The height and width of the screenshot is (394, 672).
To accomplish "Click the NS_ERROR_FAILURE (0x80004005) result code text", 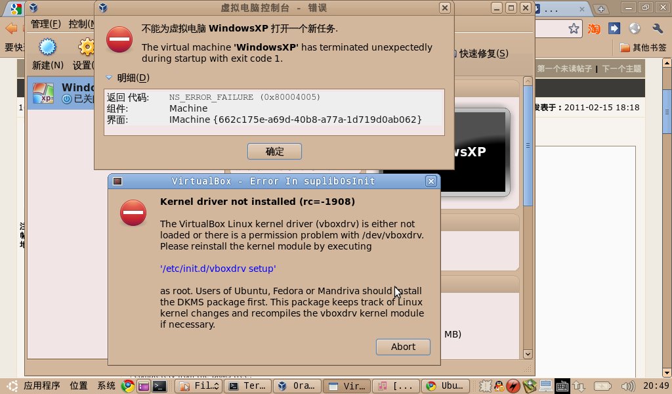I will pos(244,97).
